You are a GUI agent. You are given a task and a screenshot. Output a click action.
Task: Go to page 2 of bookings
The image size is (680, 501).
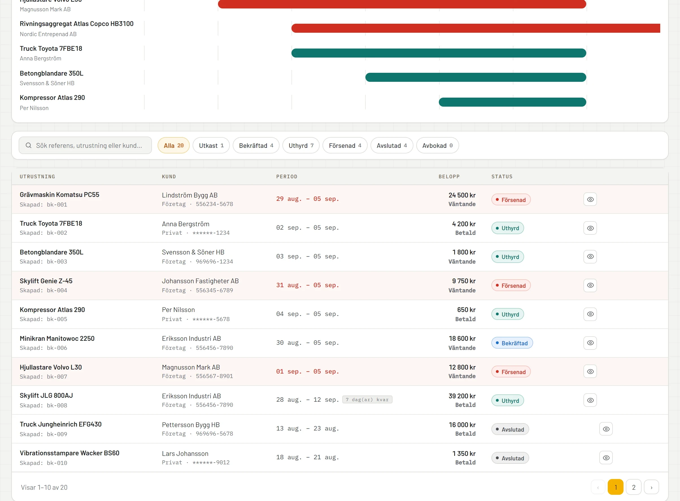point(634,487)
